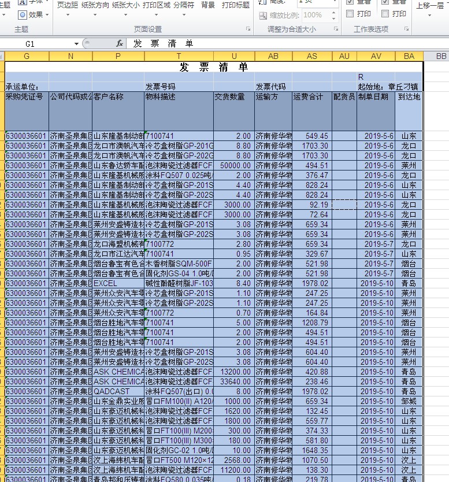Open the 调整为合适大小 dialog launcher

[336, 29]
